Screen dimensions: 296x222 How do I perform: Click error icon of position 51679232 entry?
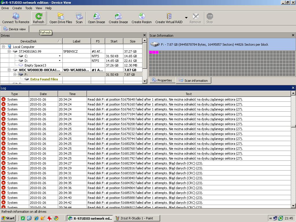coord(3,134)
